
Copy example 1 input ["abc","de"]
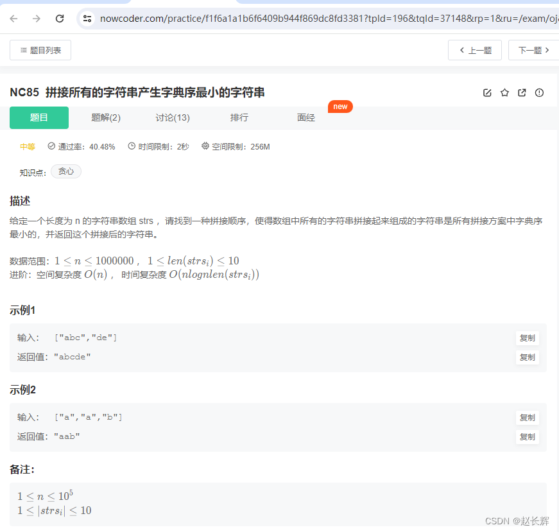pyautogui.click(x=528, y=338)
